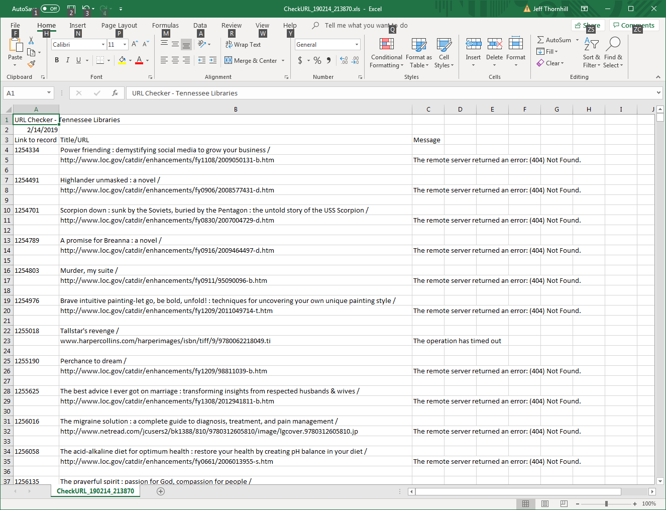Viewport: 666px width, 510px height.
Task: Open the General number format dropdown
Action: pos(357,44)
